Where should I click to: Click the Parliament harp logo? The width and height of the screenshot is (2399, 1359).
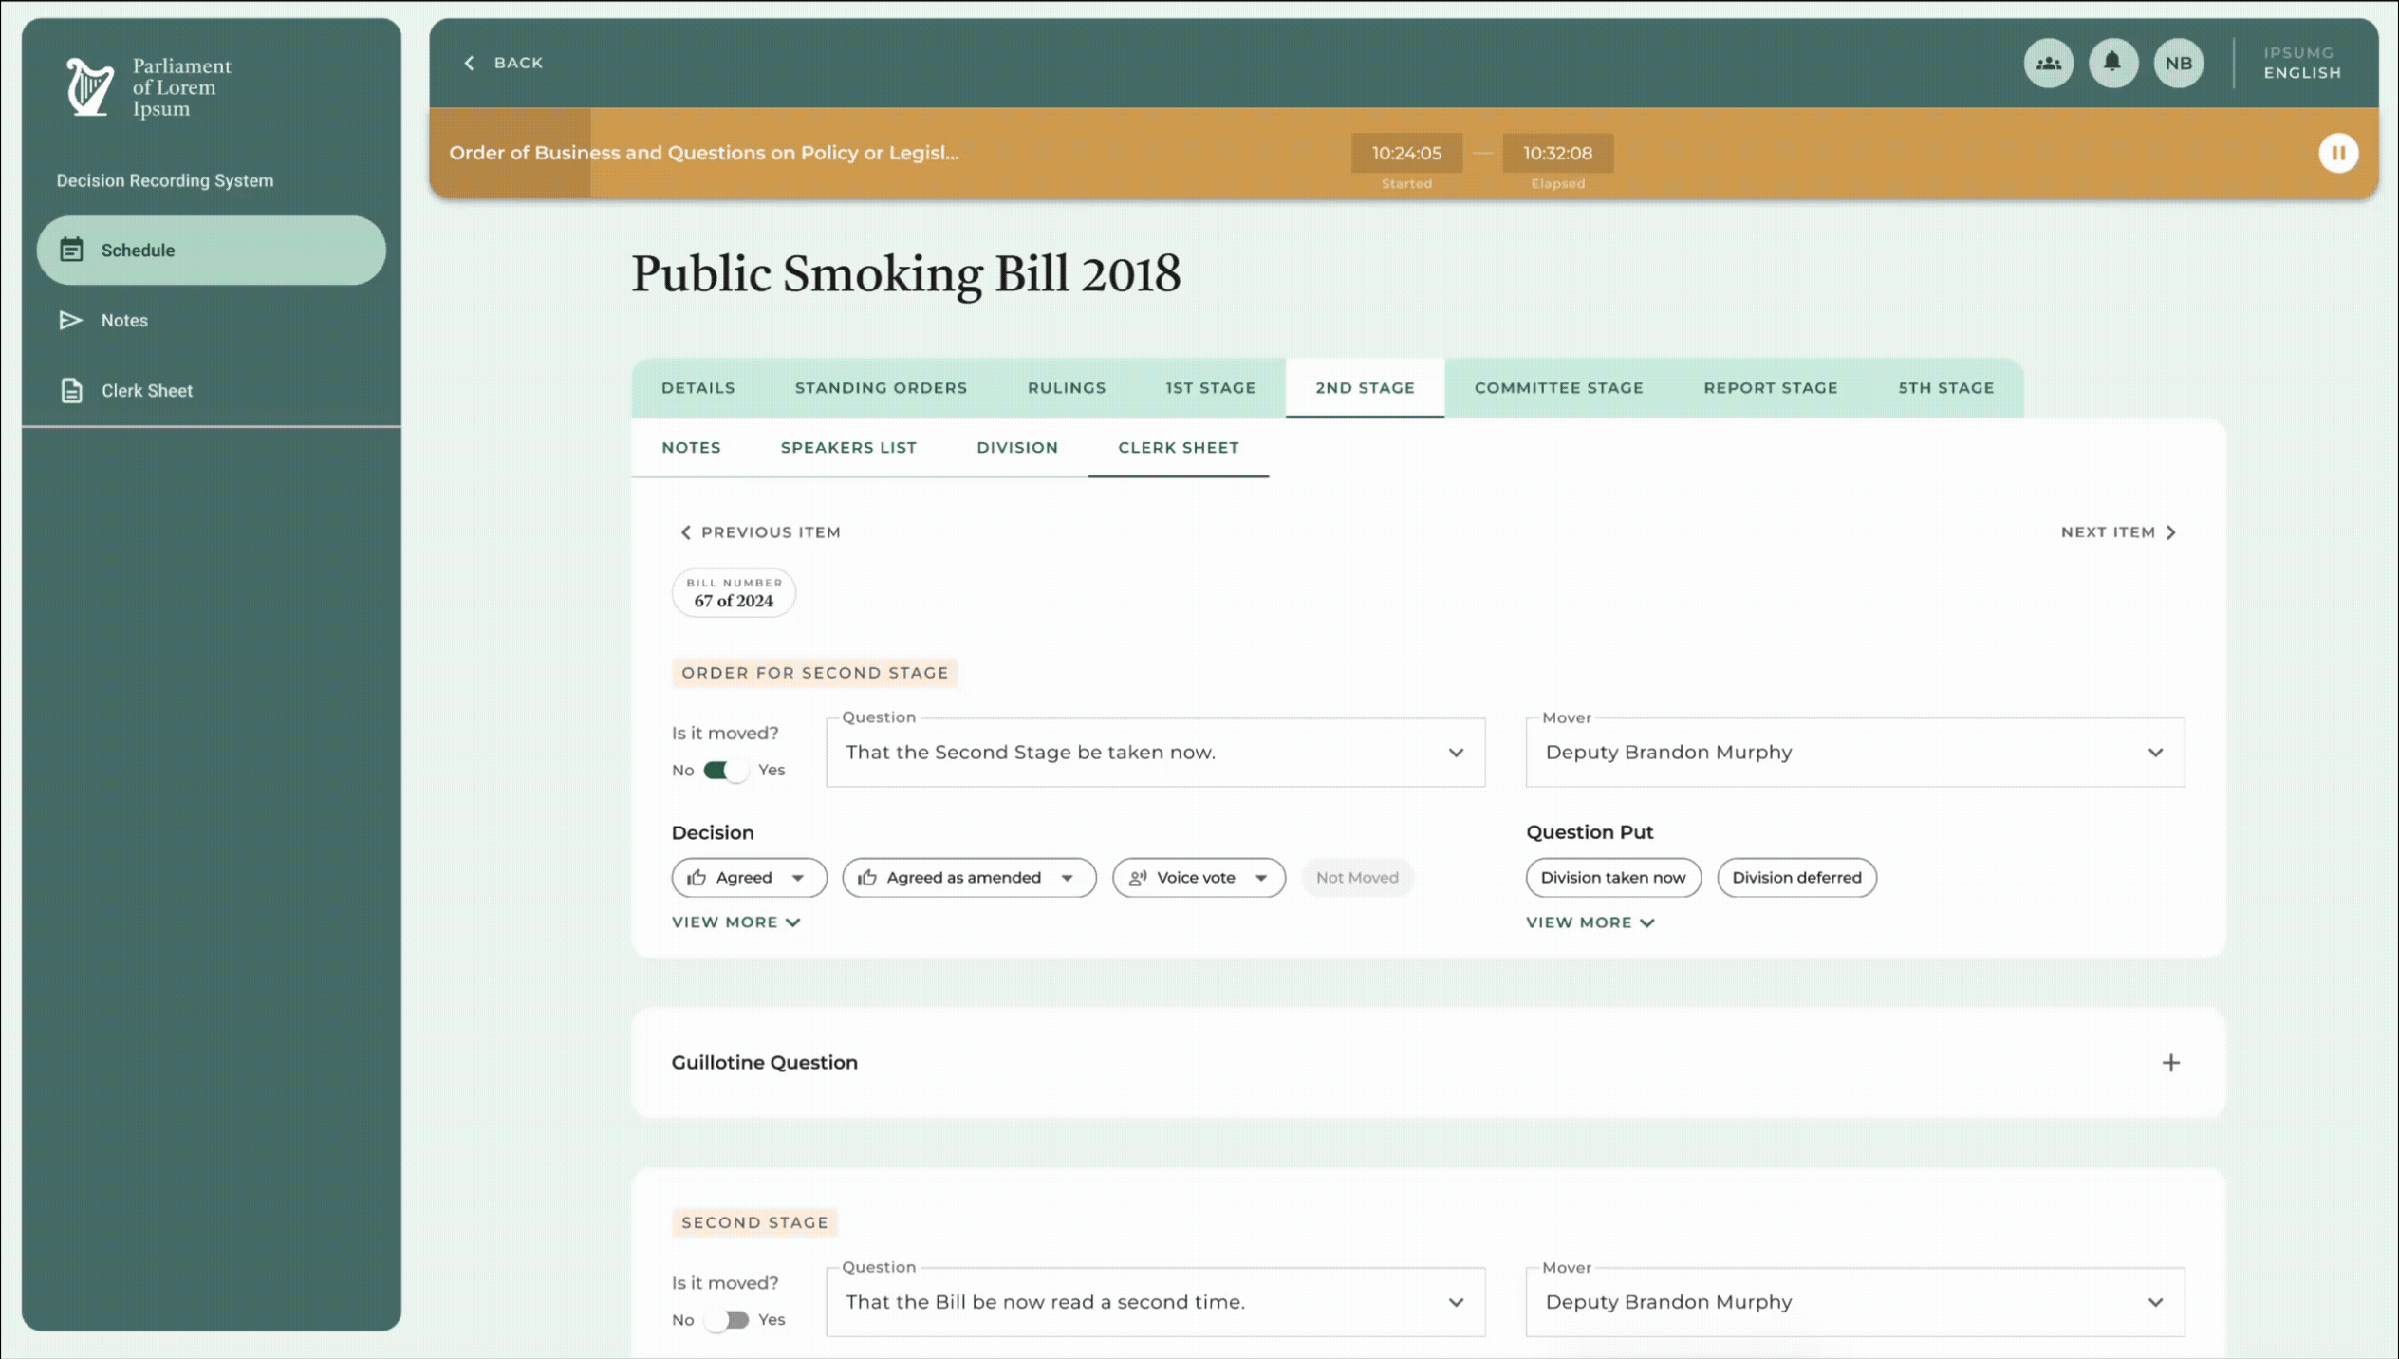coord(89,87)
